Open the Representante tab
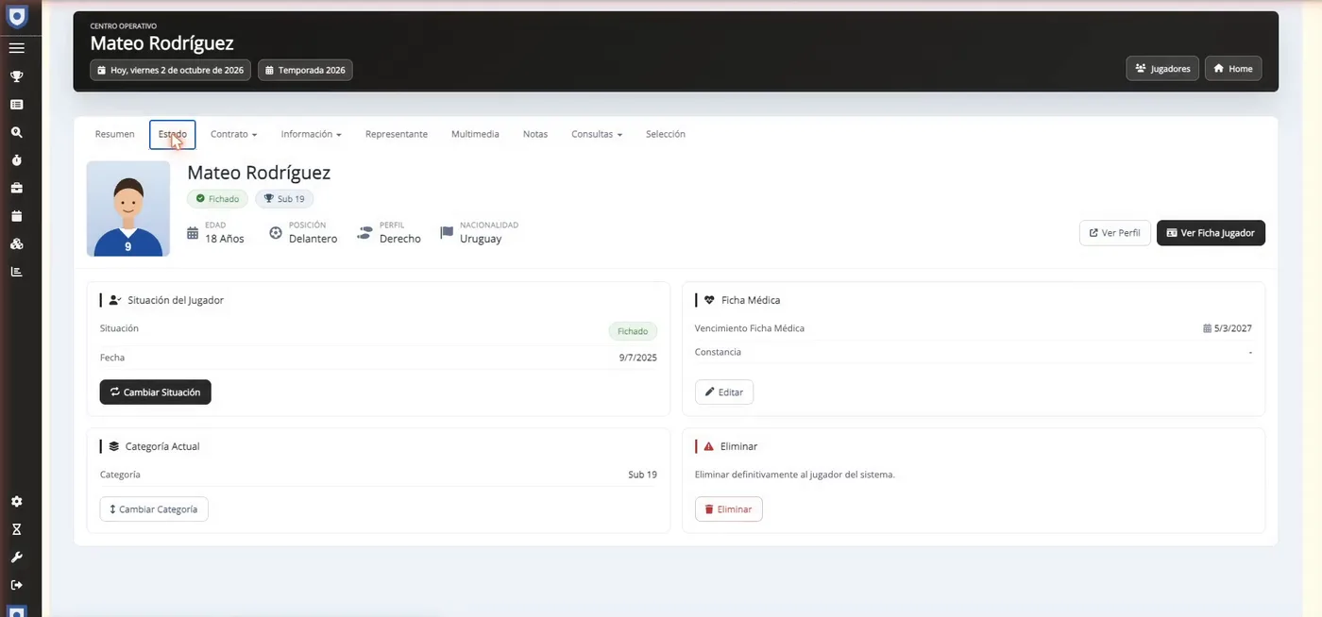The width and height of the screenshot is (1322, 617). 397,134
